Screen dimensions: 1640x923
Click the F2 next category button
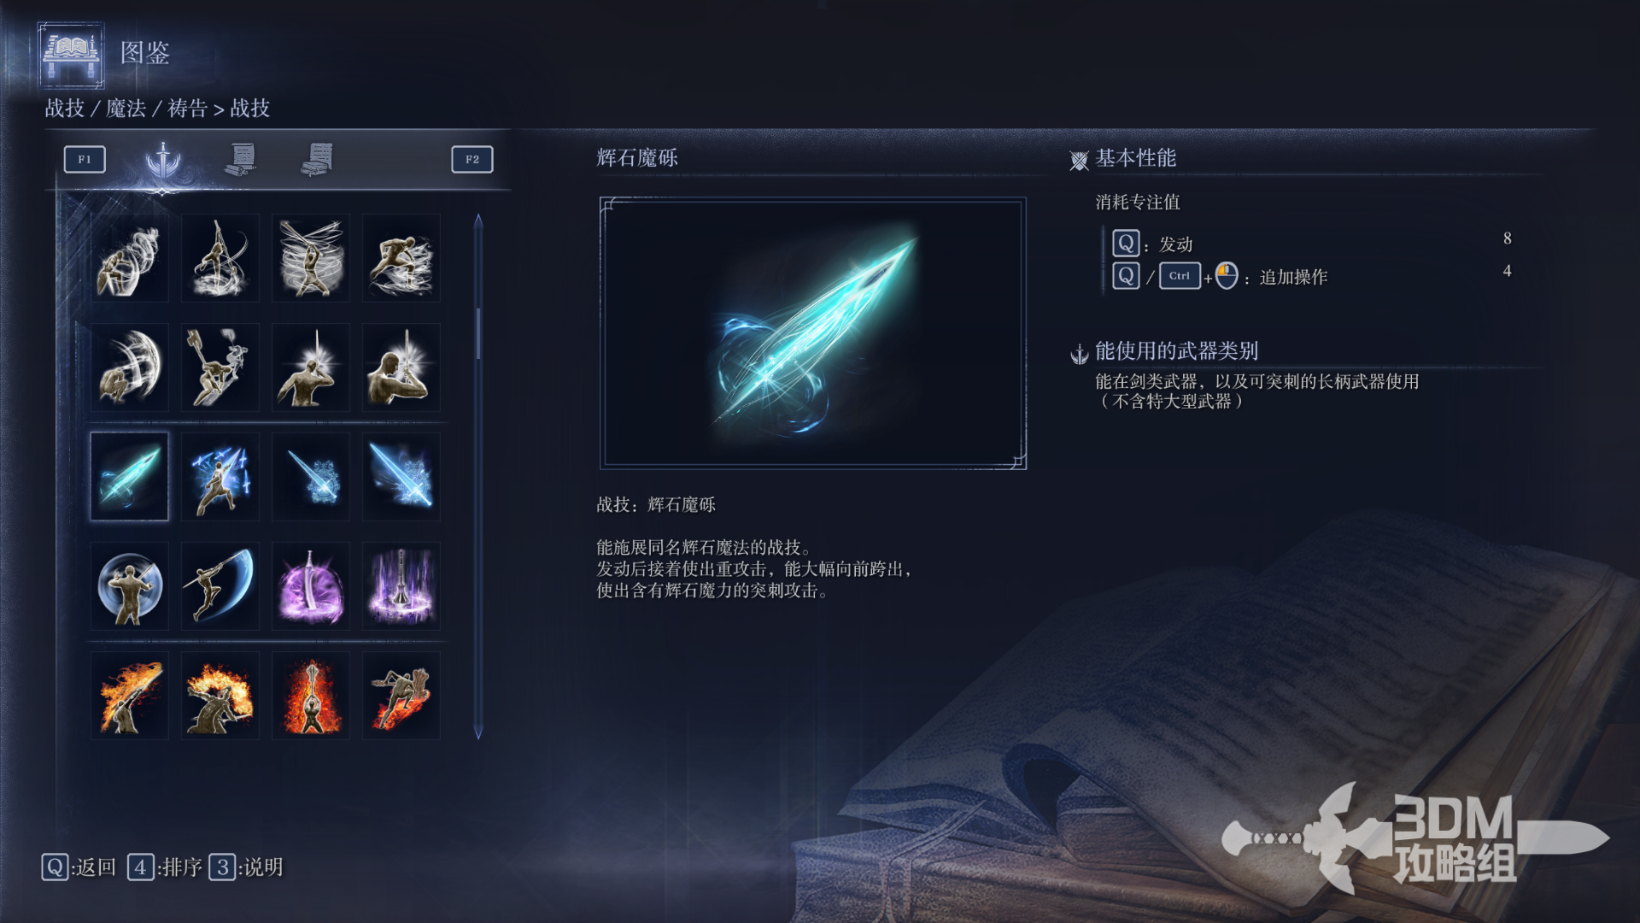pos(472,159)
